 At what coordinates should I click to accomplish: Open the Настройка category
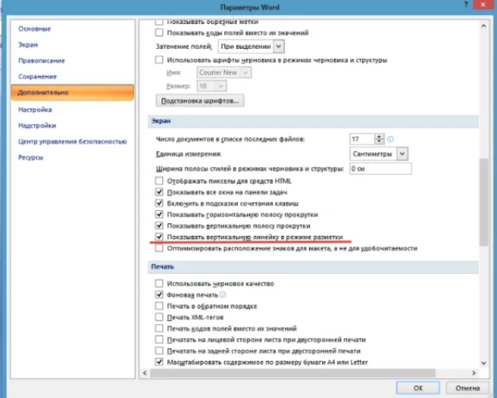click(35, 109)
